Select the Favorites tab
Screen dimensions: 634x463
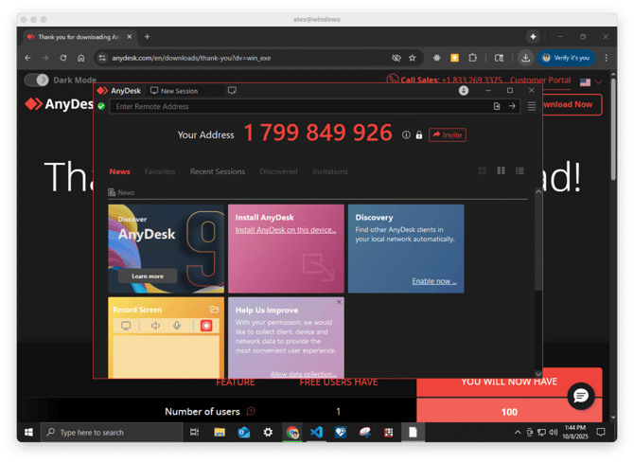[160, 171]
